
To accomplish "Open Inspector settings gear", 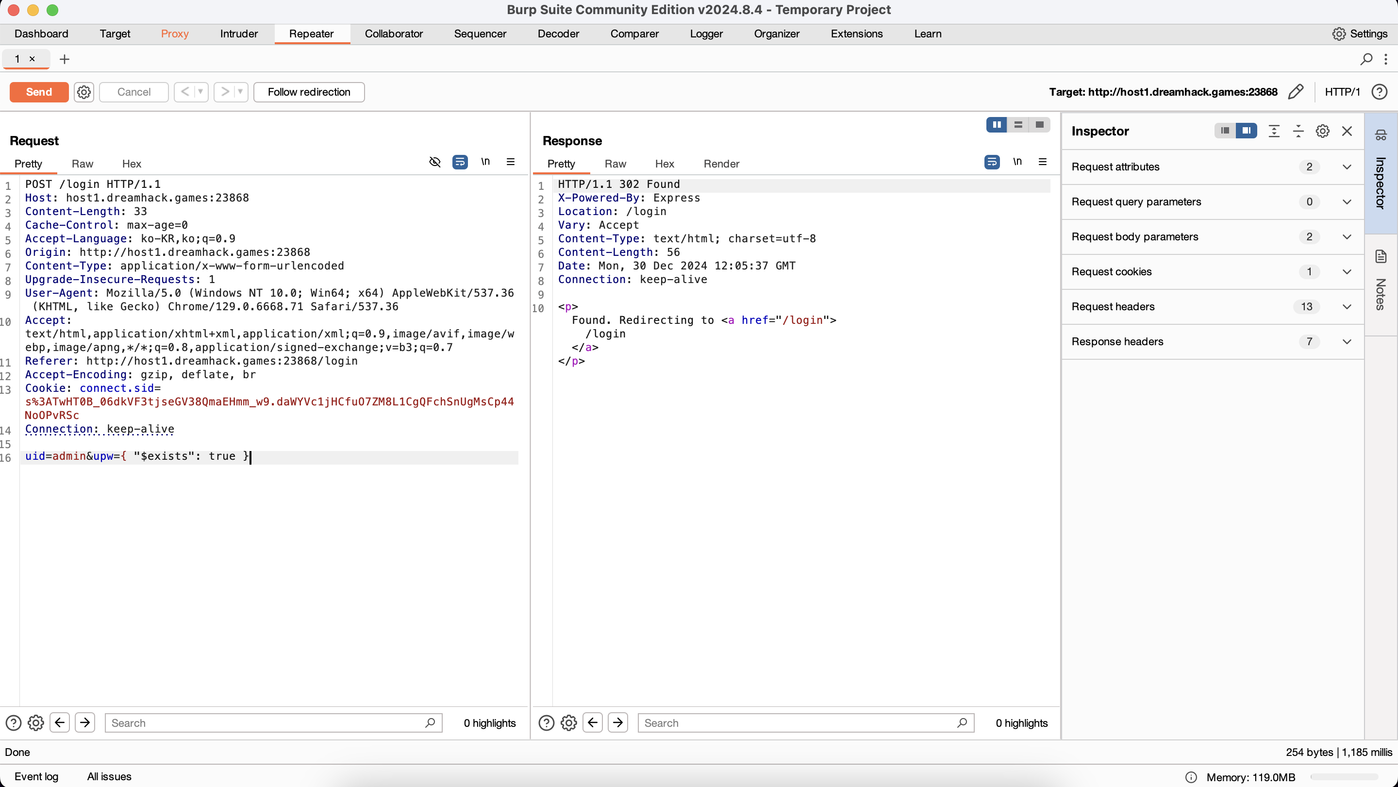I will point(1322,131).
